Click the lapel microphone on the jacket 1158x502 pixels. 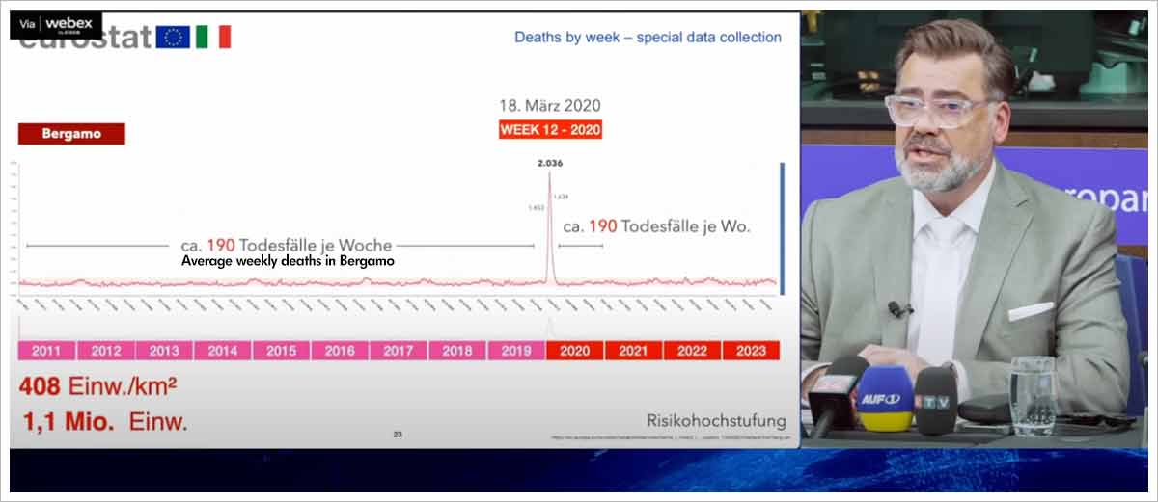point(898,309)
